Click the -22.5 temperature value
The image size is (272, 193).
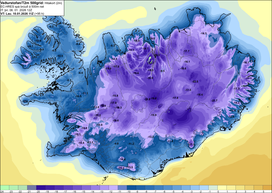click(195, 81)
